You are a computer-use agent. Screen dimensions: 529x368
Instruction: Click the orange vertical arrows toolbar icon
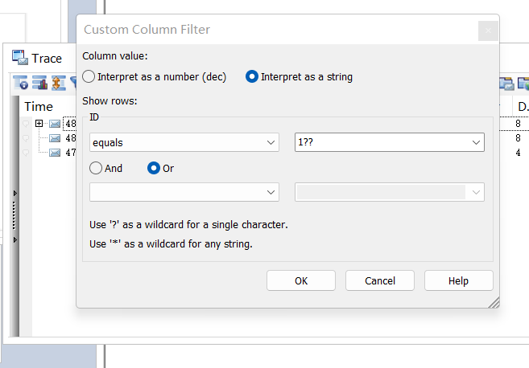click(57, 83)
